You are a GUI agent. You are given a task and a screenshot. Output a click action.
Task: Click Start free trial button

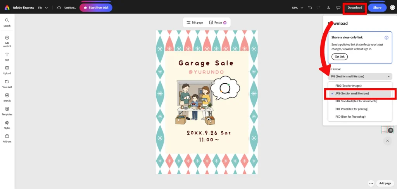pyautogui.click(x=96, y=8)
